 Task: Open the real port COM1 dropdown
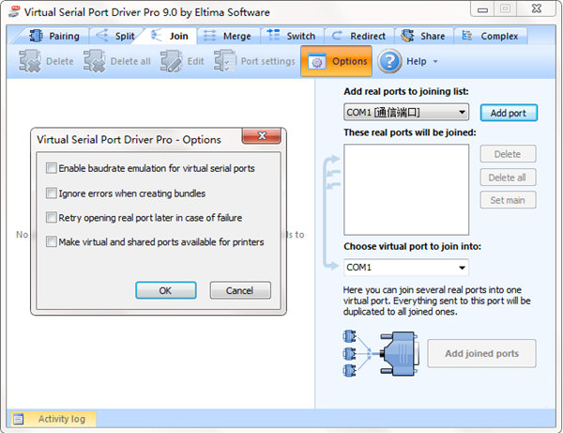tap(406, 113)
